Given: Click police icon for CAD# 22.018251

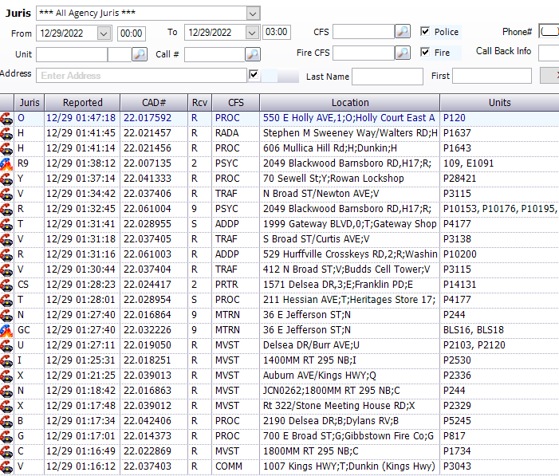Looking at the screenshot, I should click(x=6, y=360).
